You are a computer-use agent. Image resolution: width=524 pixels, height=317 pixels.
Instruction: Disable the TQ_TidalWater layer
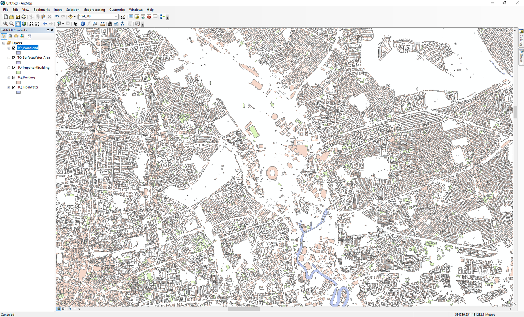(14, 87)
